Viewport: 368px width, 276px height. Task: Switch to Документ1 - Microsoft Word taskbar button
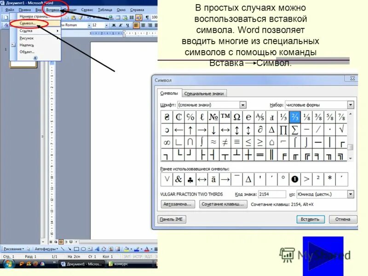coord(81,264)
